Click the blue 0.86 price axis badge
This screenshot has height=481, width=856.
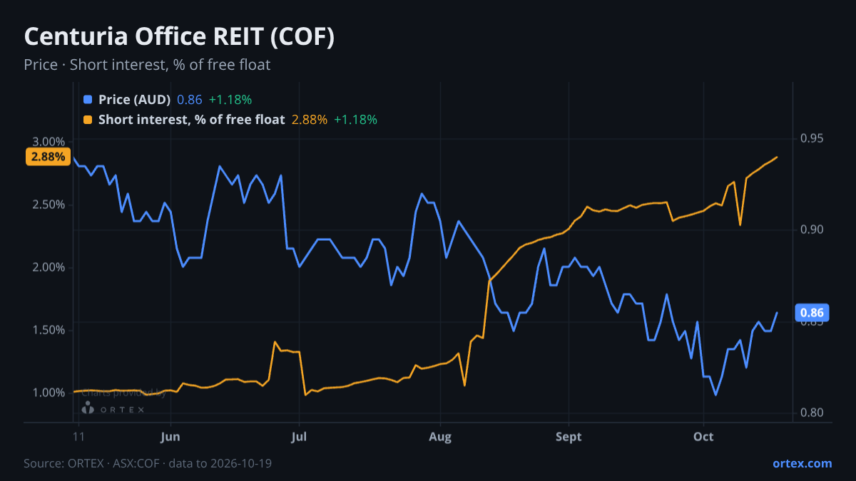(812, 312)
